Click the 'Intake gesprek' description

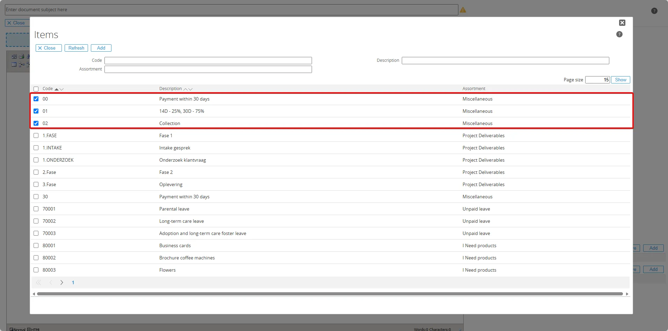[x=175, y=148]
